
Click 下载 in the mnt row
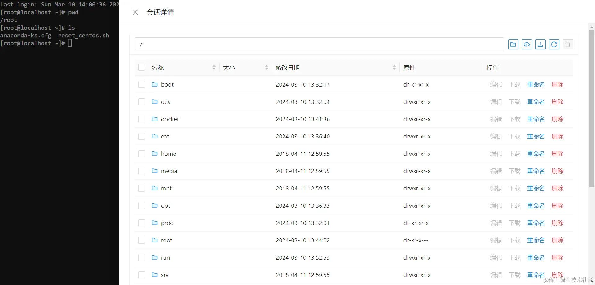515,188
